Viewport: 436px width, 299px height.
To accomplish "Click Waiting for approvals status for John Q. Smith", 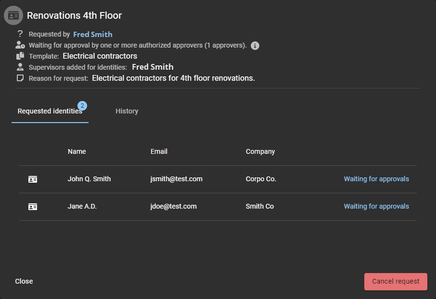I will click(x=376, y=179).
